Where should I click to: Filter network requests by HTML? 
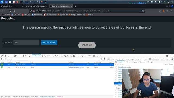(112, 59)
